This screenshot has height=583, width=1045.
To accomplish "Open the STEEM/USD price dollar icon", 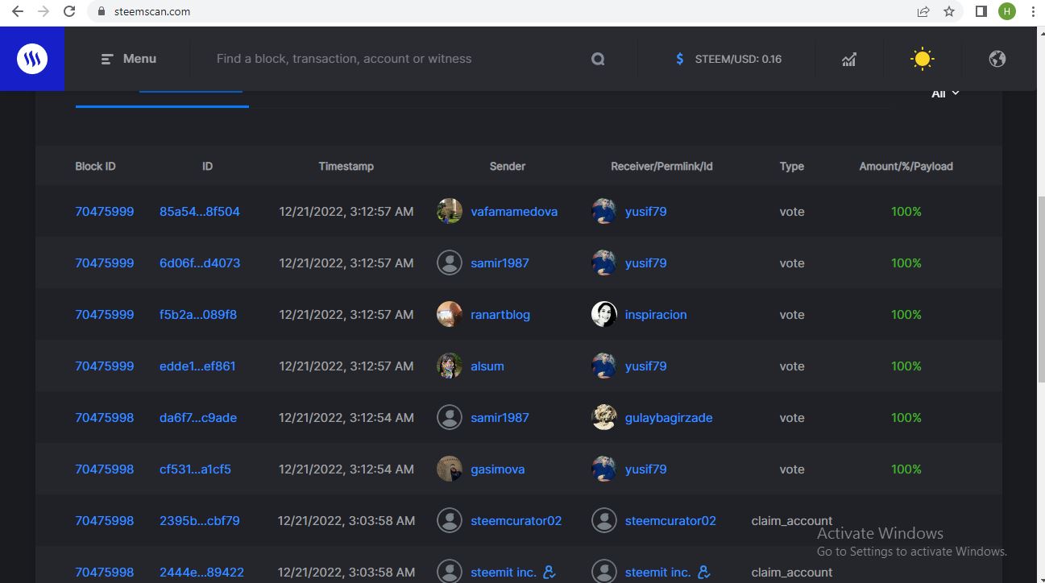I will [680, 59].
